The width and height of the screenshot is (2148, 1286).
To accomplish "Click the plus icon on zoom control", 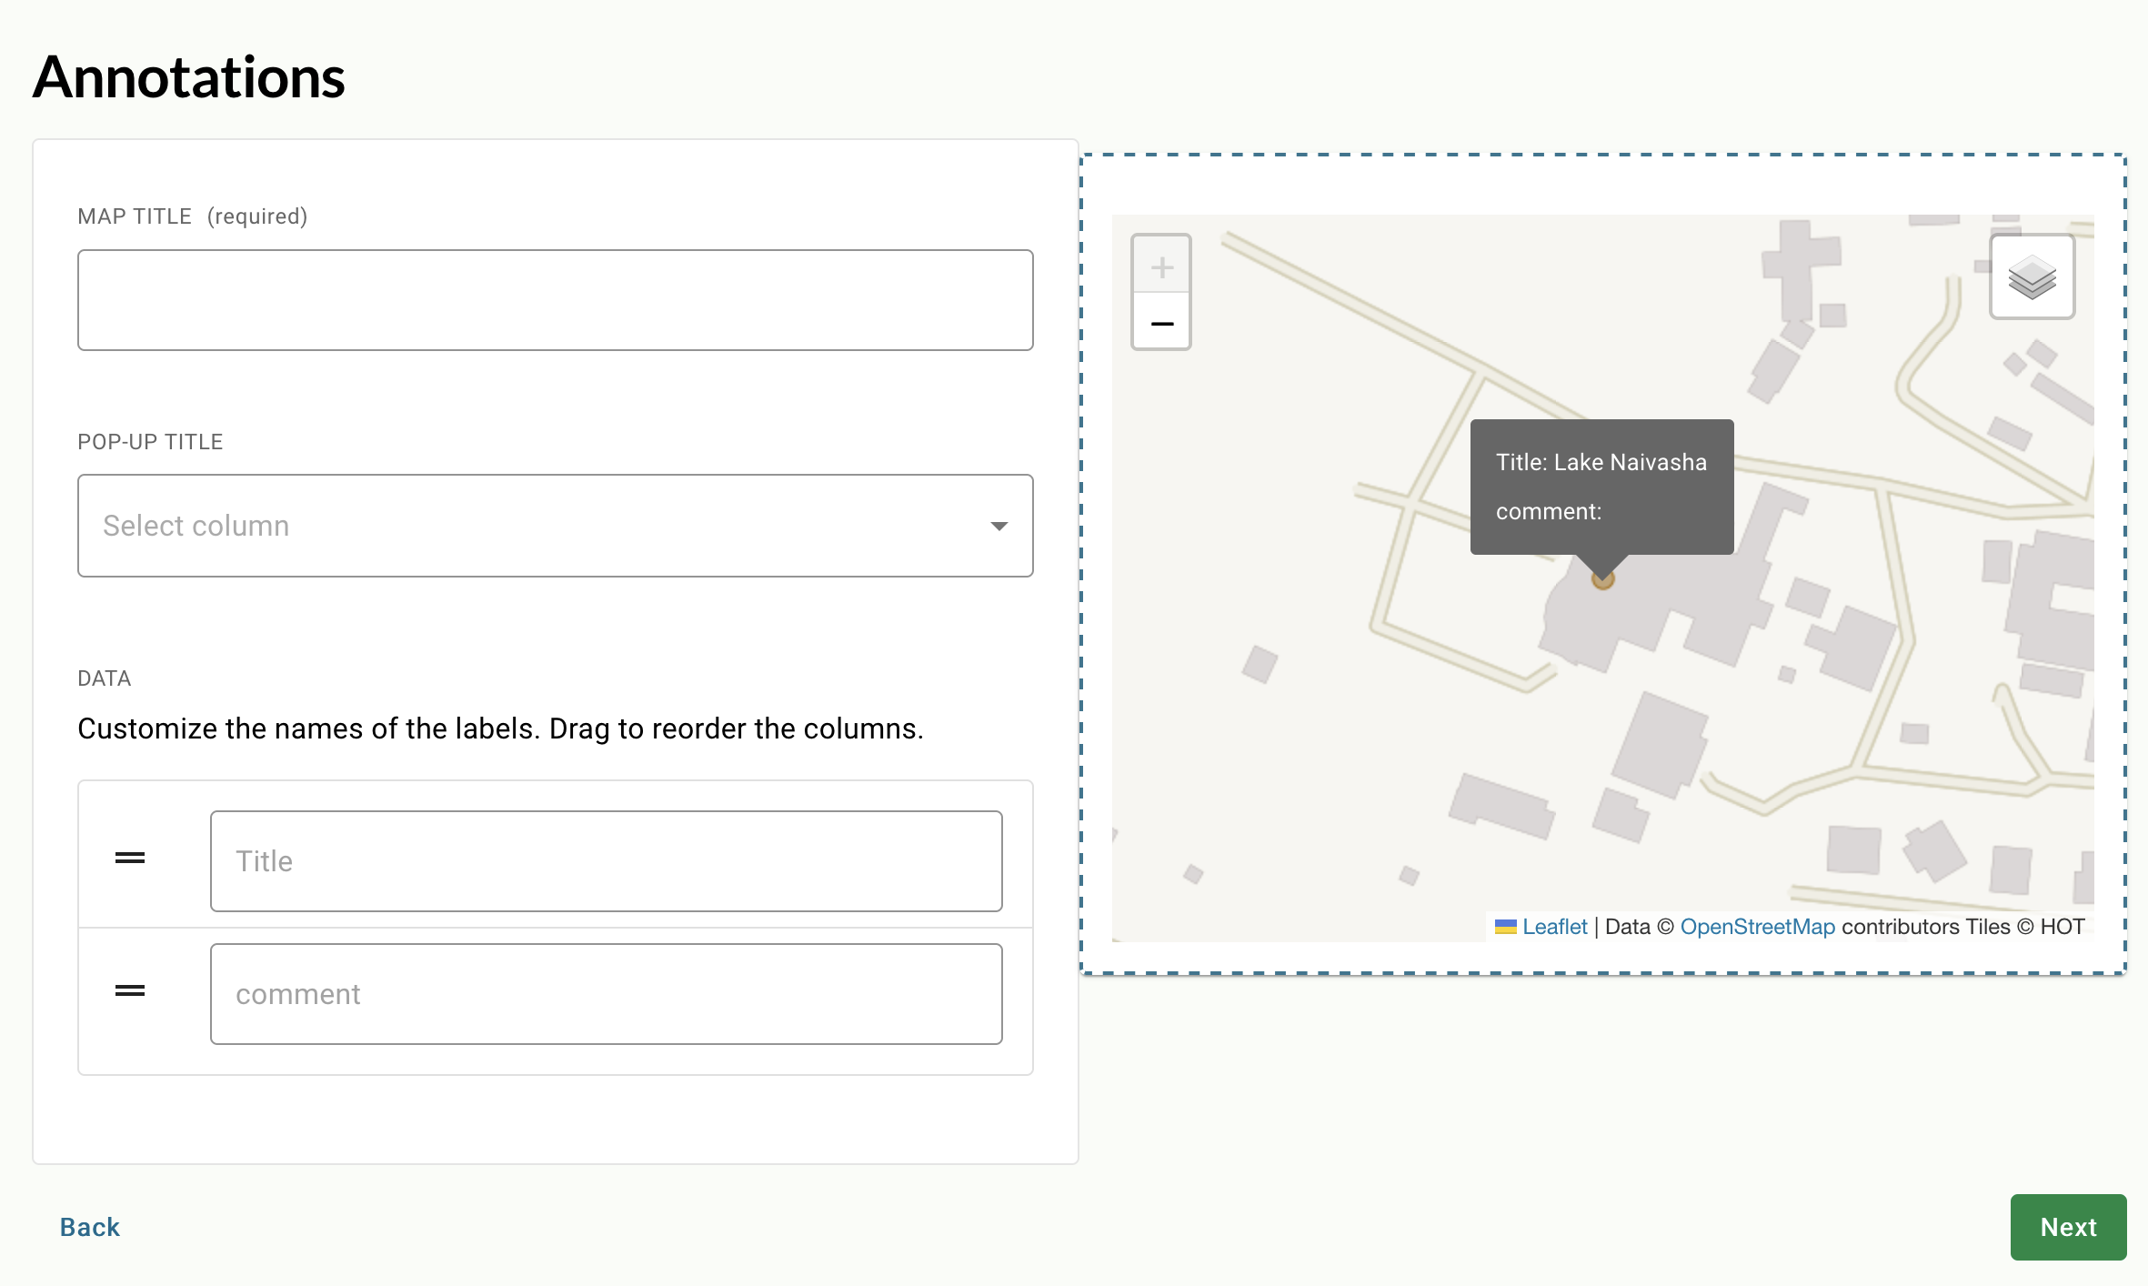I will (1161, 266).
